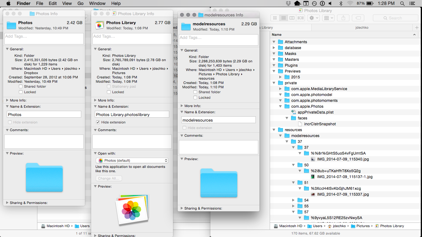The height and width of the screenshot is (237, 422).
Task: Open the Go menu
Action: 81,3
